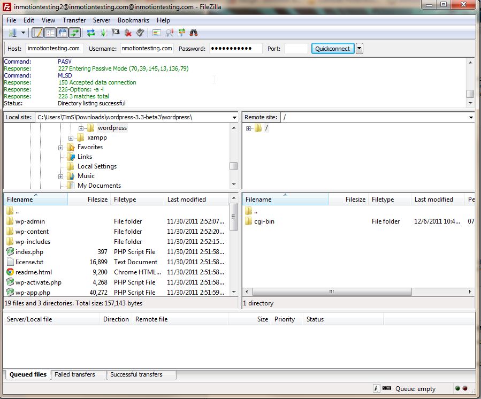Open the Transfer menu
481x399 pixels.
coord(74,20)
